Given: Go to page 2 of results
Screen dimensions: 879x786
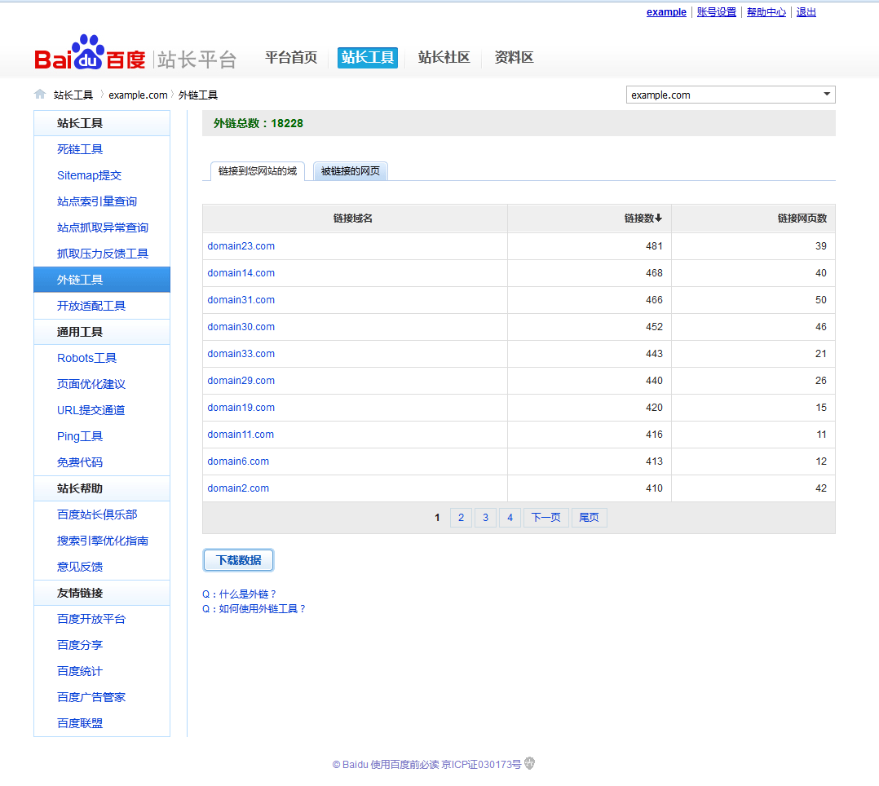Looking at the screenshot, I should click(x=461, y=518).
